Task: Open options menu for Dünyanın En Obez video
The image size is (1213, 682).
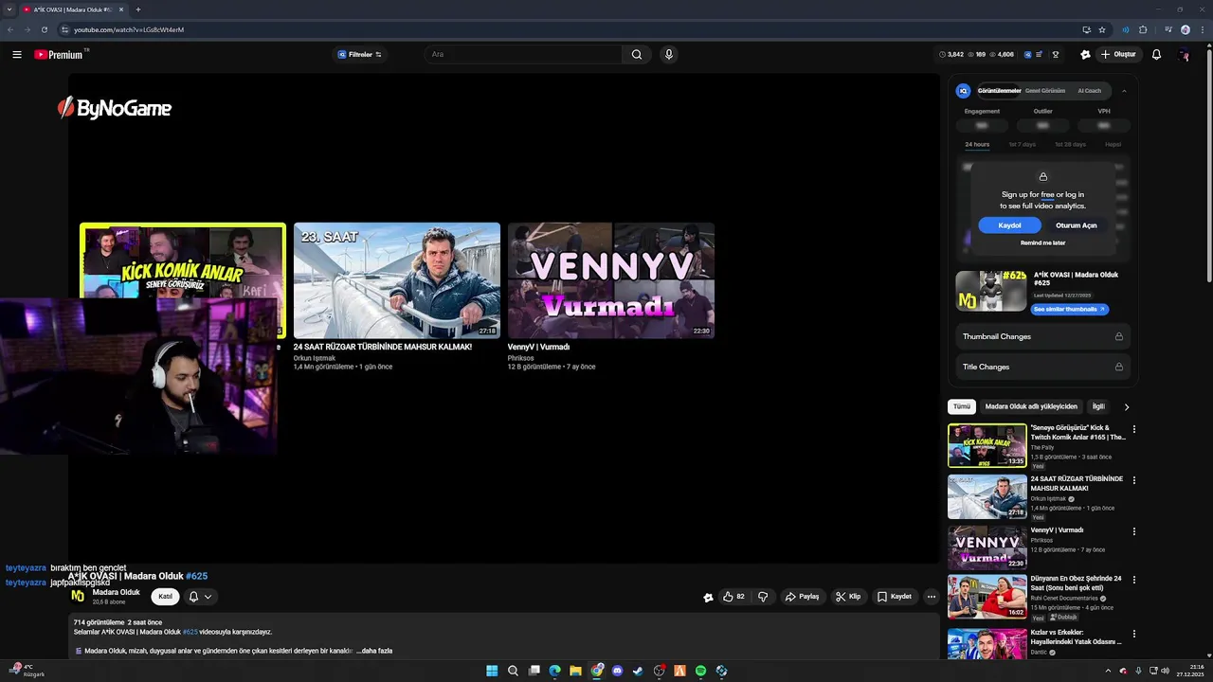Action: click(1134, 580)
